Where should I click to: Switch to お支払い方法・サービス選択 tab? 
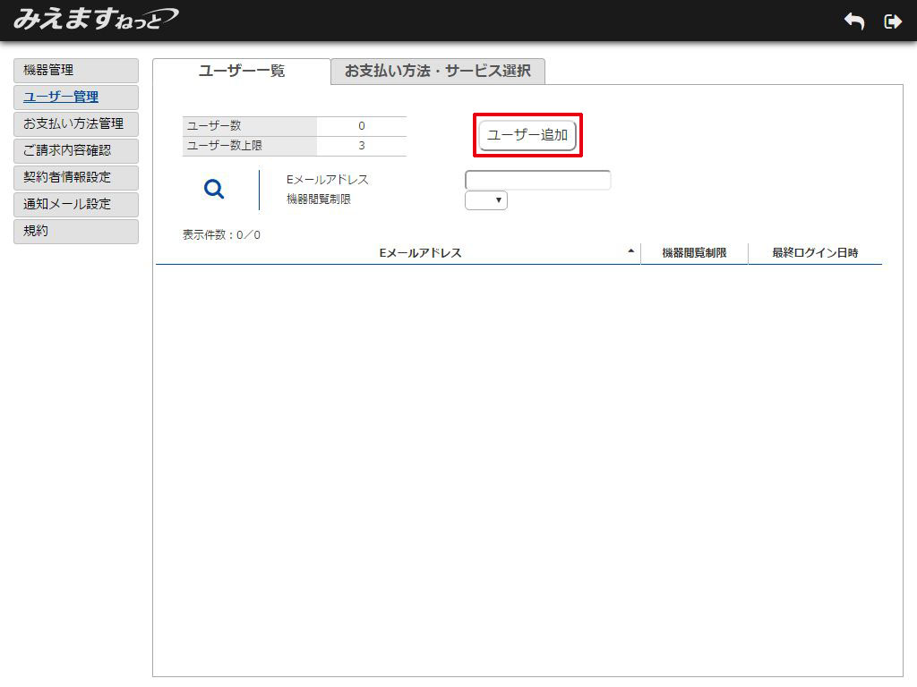tap(438, 72)
